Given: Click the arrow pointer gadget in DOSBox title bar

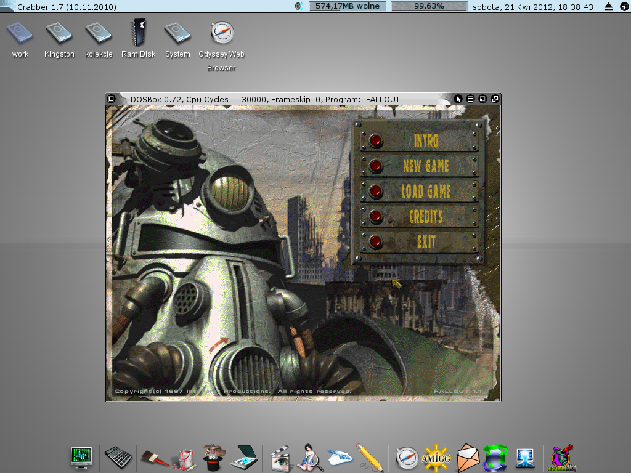Looking at the screenshot, I should tap(458, 99).
